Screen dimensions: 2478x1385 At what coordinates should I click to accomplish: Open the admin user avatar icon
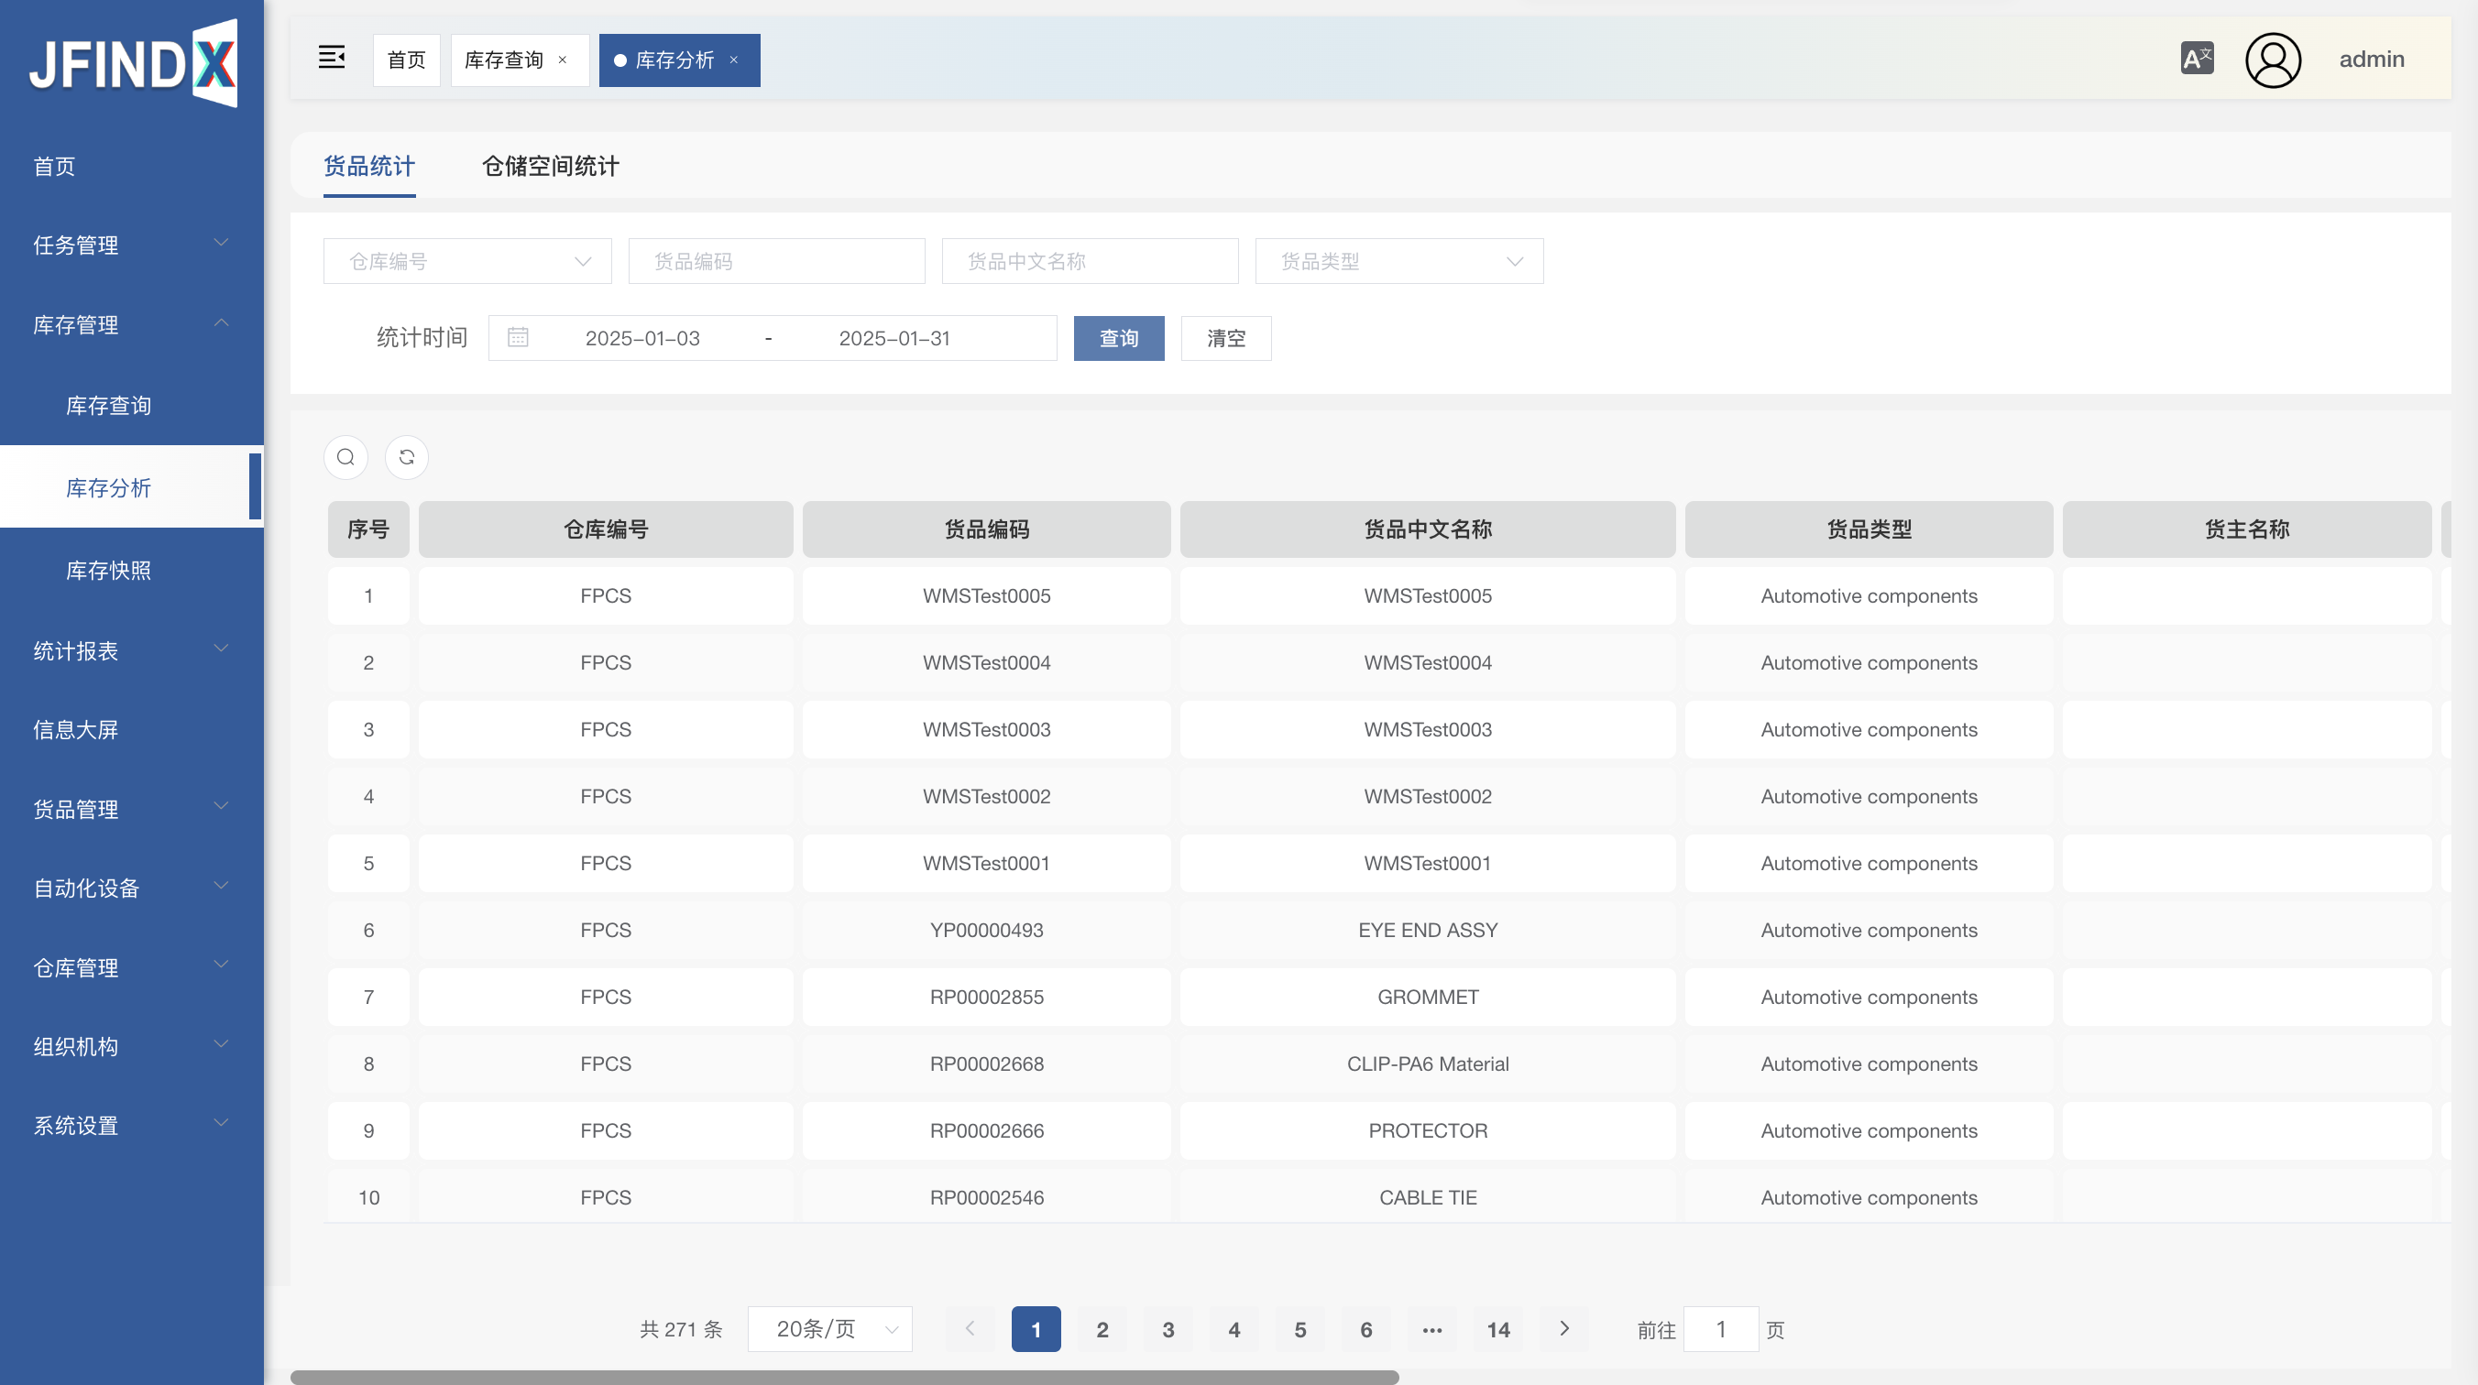tap(2272, 60)
